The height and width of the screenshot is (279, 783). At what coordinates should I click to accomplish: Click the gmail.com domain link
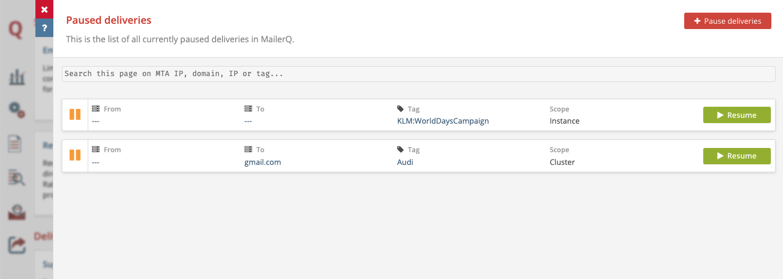pyautogui.click(x=263, y=162)
